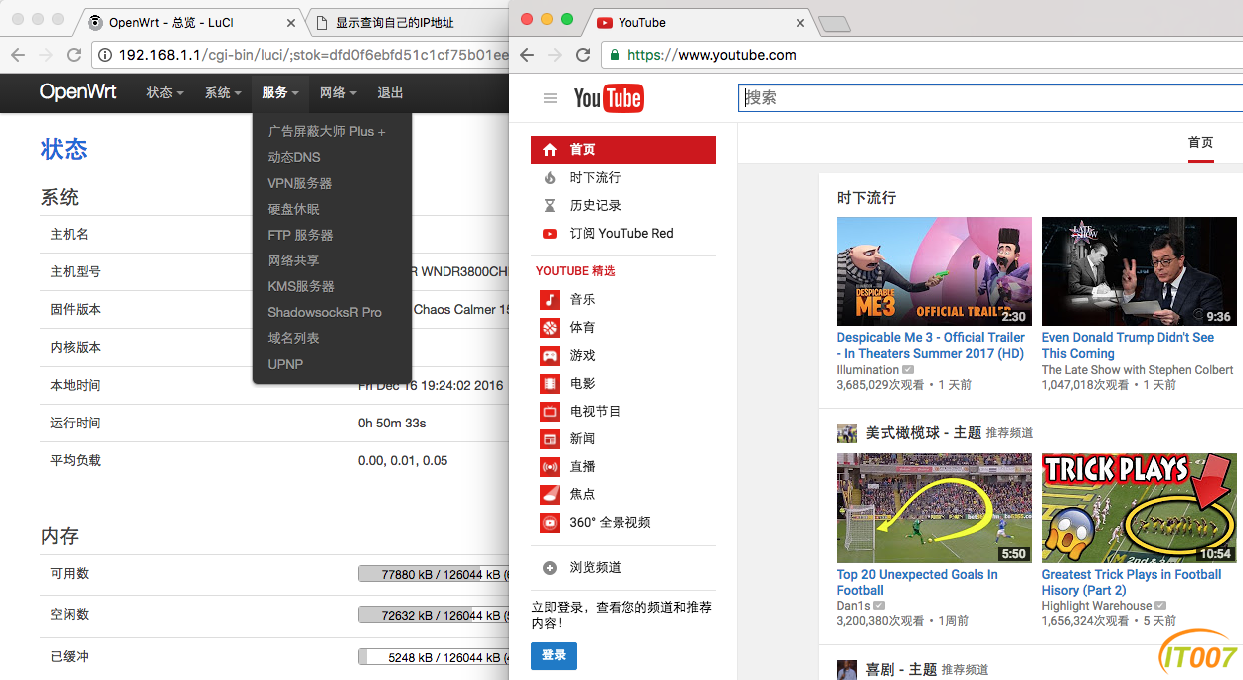Click the Live channel icon
The width and height of the screenshot is (1243, 680).
[550, 466]
